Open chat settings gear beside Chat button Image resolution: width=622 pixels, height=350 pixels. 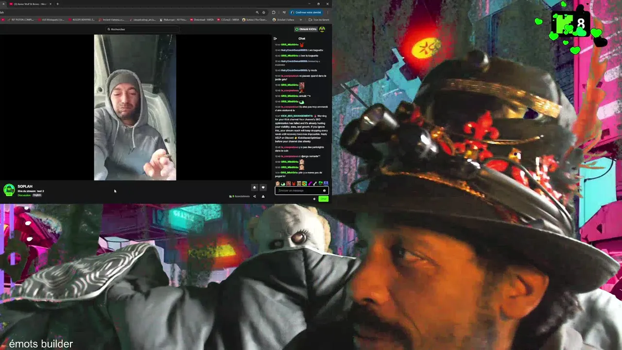click(314, 199)
